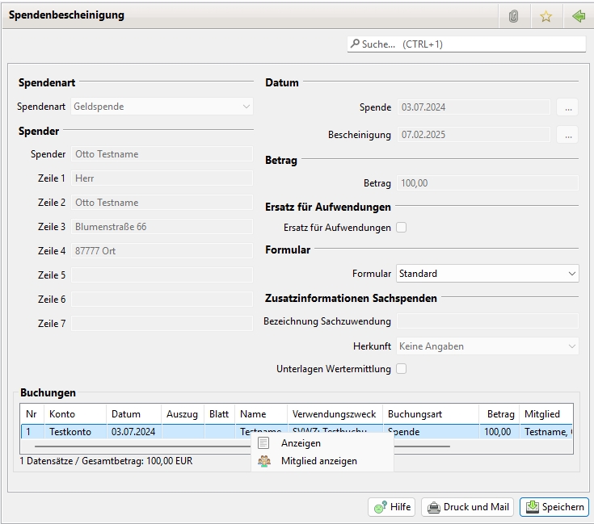
Task: Open Hilfe using the help button
Action: coord(392,507)
